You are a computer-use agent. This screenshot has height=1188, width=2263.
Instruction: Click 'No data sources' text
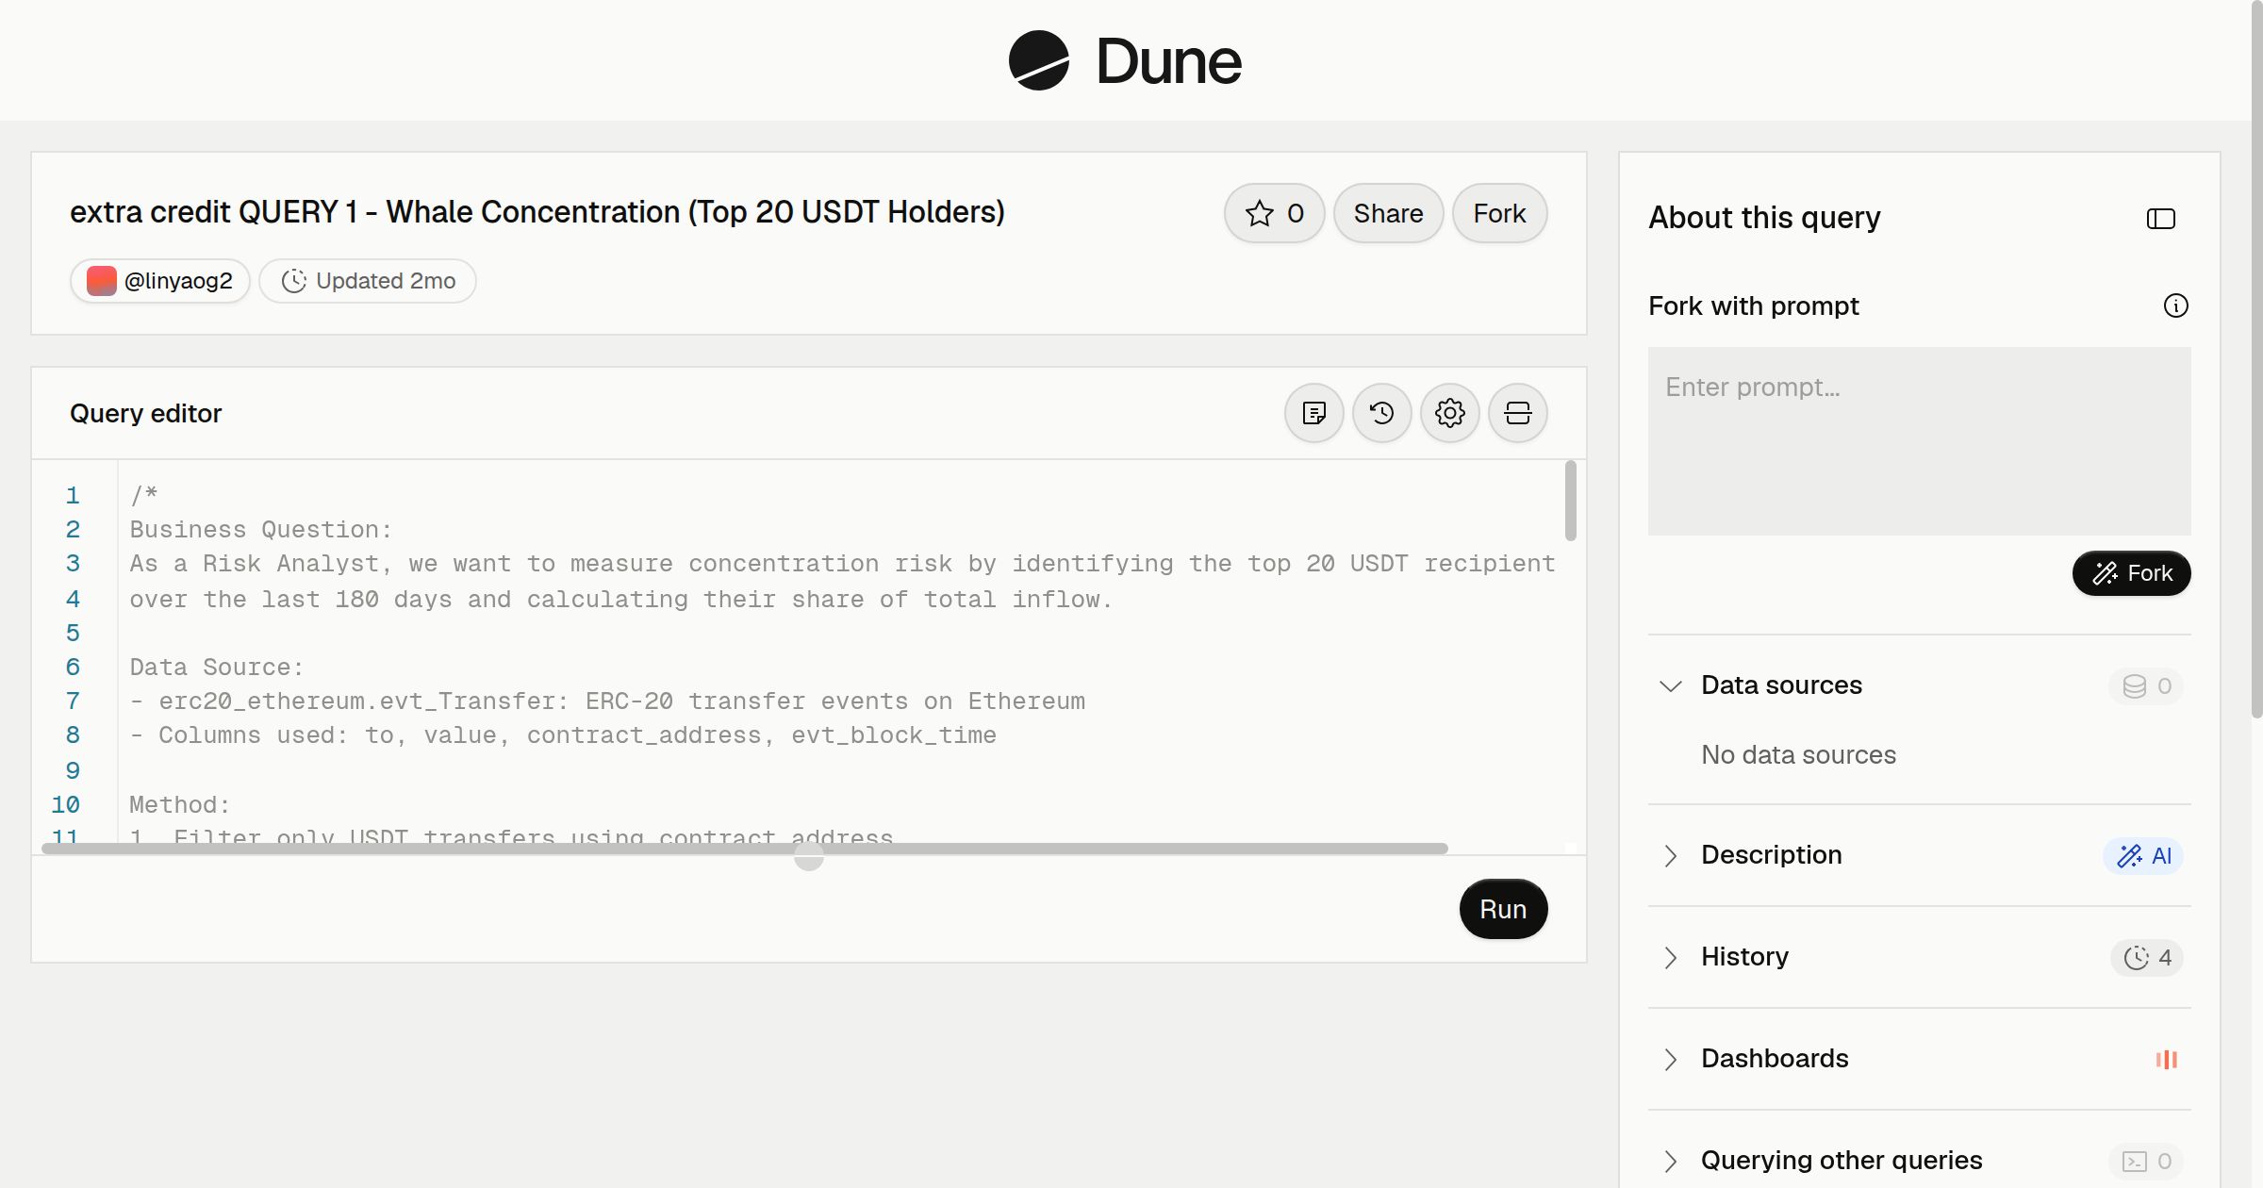1798,754
